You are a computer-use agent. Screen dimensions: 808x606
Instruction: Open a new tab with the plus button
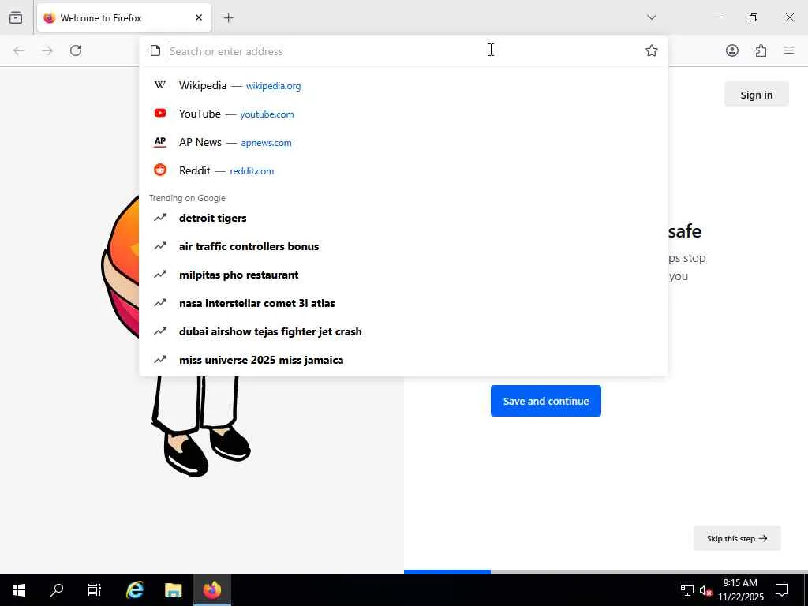[x=228, y=17]
